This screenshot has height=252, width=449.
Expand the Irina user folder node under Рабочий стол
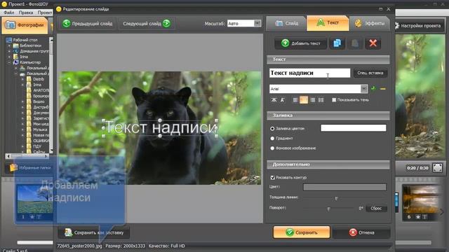[9, 57]
